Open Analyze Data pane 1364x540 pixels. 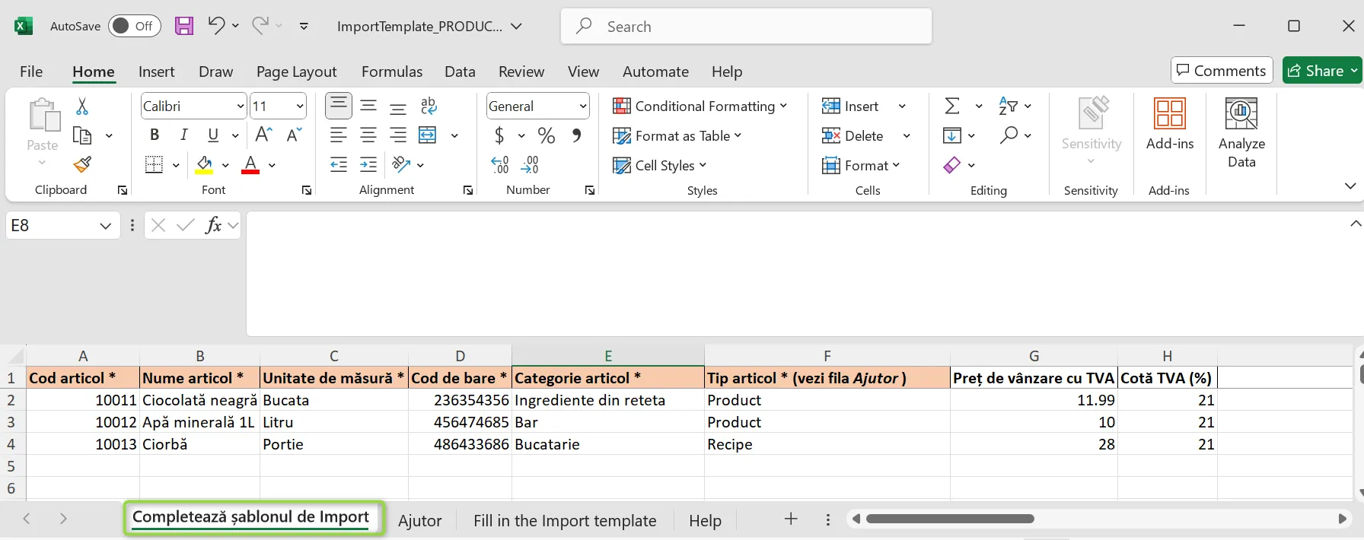[x=1241, y=132]
